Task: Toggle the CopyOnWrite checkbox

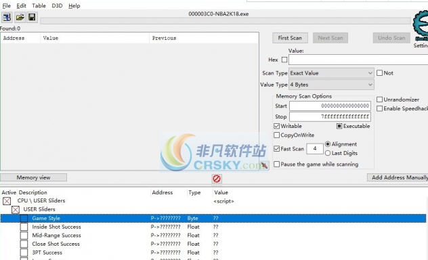Action: [x=276, y=135]
